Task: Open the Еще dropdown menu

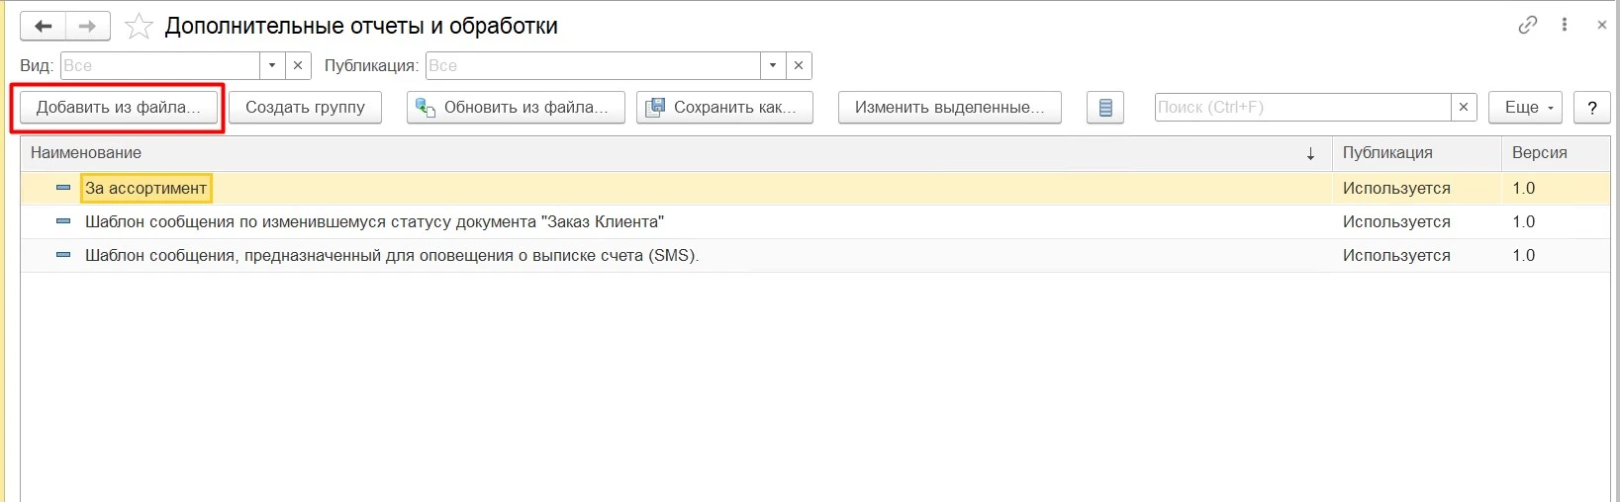Action: click(1525, 108)
